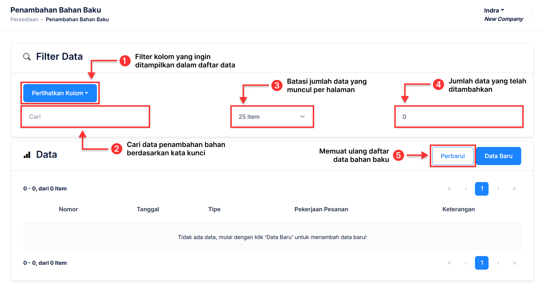This screenshot has width=541, height=287.
Task: Click the Data bar chart icon
Action: [x=27, y=155]
